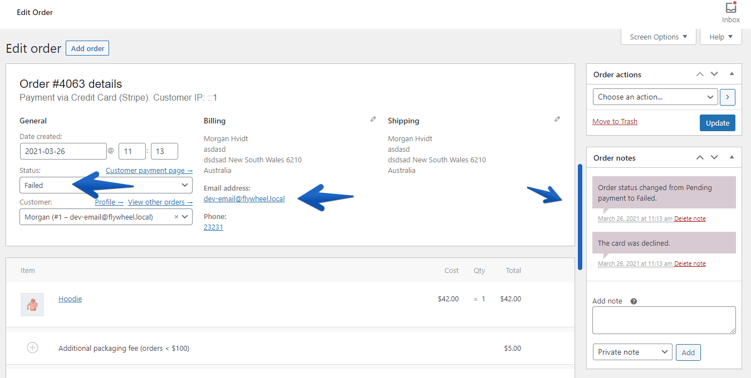Viewport: 751px width, 378px height.
Task: Collapse the Order actions panel
Action: pyautogui.click(x=732, y=74)
